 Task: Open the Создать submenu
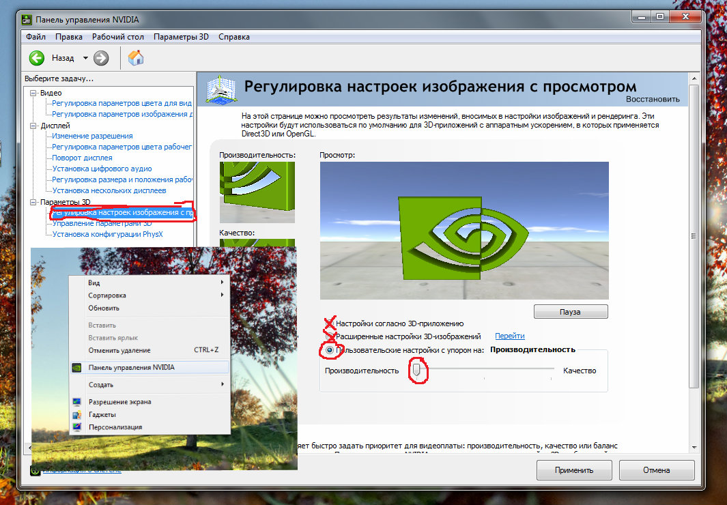149,384
